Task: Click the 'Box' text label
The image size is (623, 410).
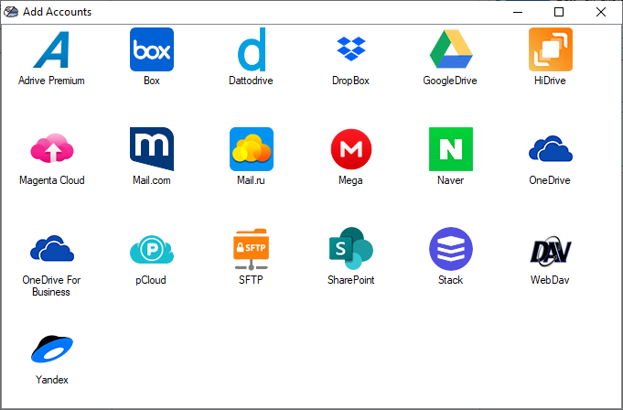Action: pyautogui.click(x=152, y=81)
